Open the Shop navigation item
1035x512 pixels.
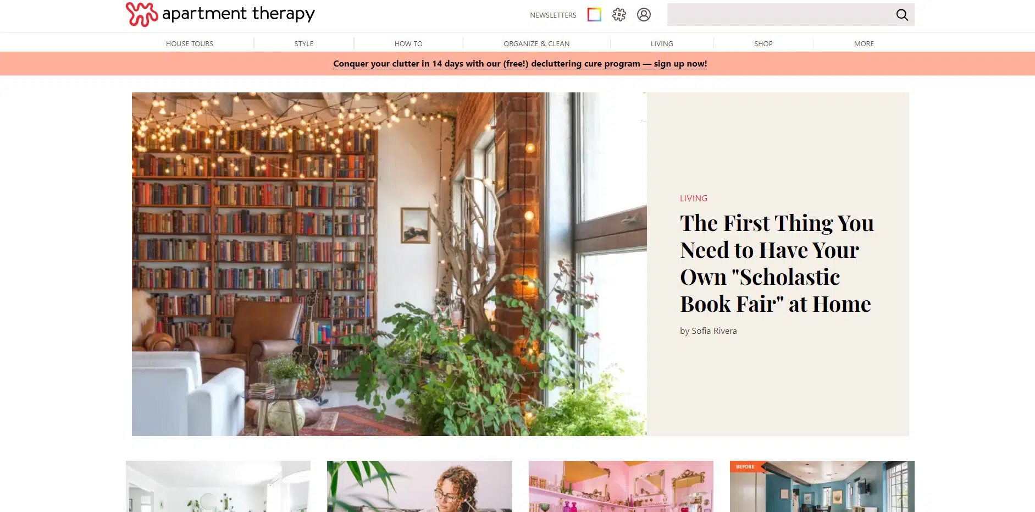pos(763,43)
